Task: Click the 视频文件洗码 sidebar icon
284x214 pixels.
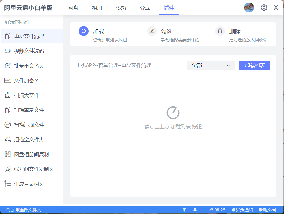Action: point(8,51)
